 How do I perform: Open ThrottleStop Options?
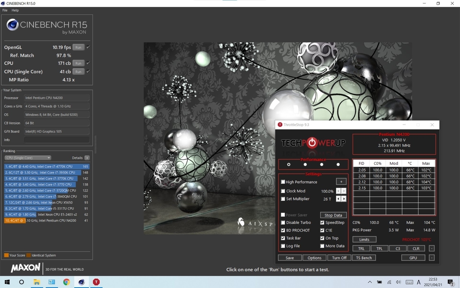pos(314,258)
